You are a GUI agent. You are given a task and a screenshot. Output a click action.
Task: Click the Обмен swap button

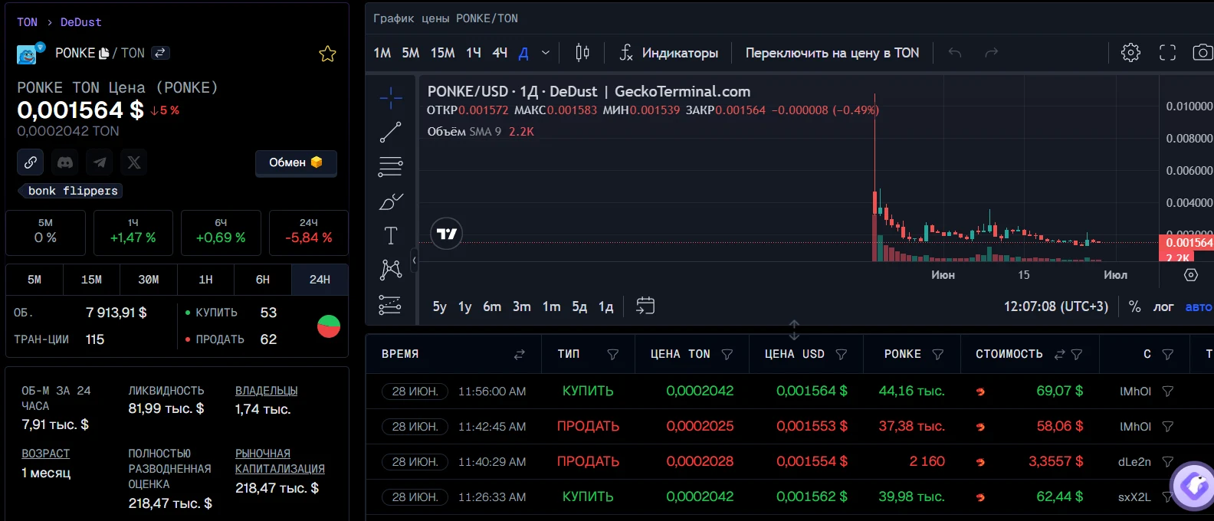(x=296, y=162)
